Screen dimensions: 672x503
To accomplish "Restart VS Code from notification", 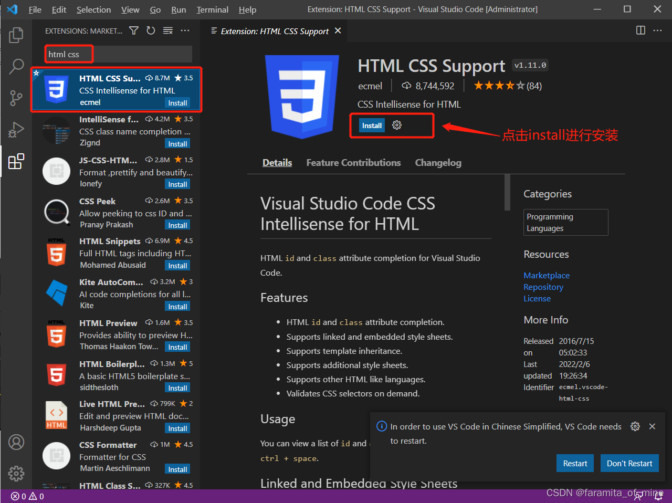I will pyautogui.click(x=575, y=463).
